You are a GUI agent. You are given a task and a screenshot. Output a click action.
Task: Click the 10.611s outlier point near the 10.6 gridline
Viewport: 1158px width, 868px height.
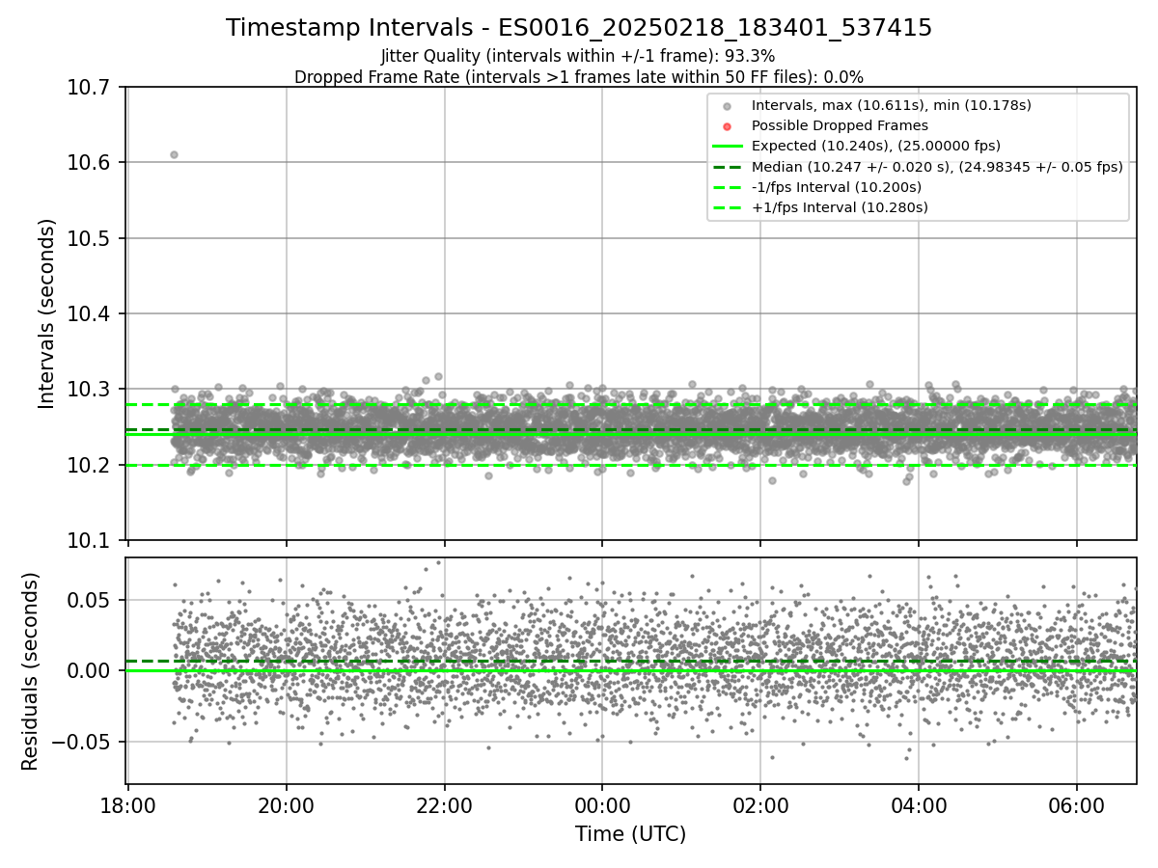174,154
